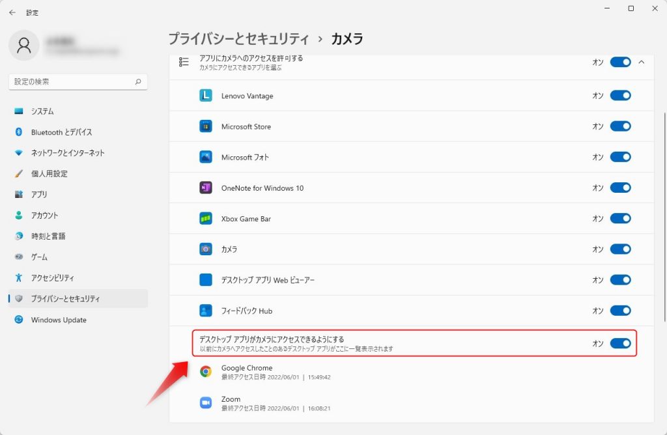Click the Lenovo Vantage label
This screenshot has width=667, height=435.
(x=247, y=96)
